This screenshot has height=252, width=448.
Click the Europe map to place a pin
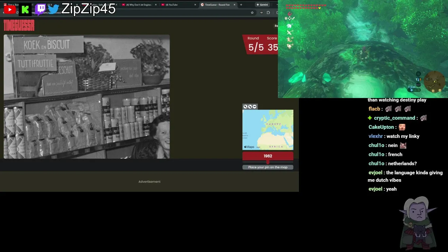click(268, 130)
